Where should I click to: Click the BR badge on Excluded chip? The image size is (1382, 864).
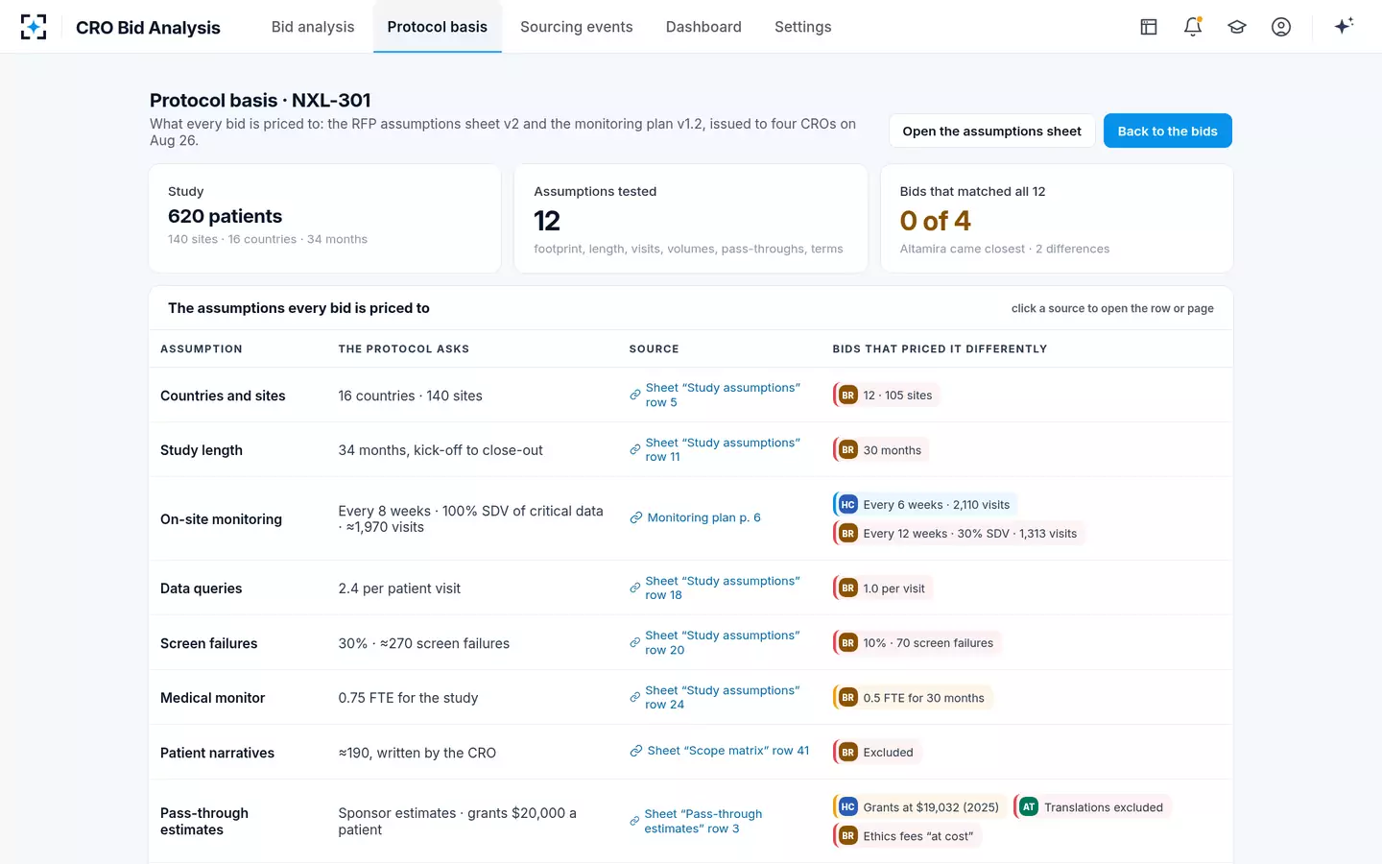pyautogui.click(x=848, y=753)
